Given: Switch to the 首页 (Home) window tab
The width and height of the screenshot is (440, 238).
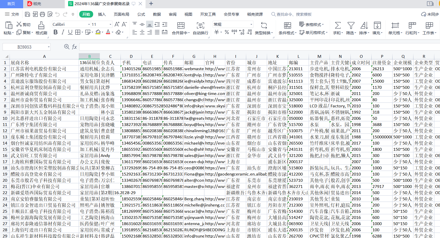Looking at the screenshot, I should (x=11, y=4).
